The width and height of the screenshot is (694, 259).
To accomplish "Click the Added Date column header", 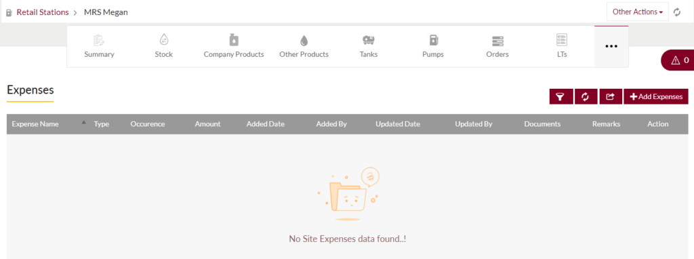I will tap(266, 124).
